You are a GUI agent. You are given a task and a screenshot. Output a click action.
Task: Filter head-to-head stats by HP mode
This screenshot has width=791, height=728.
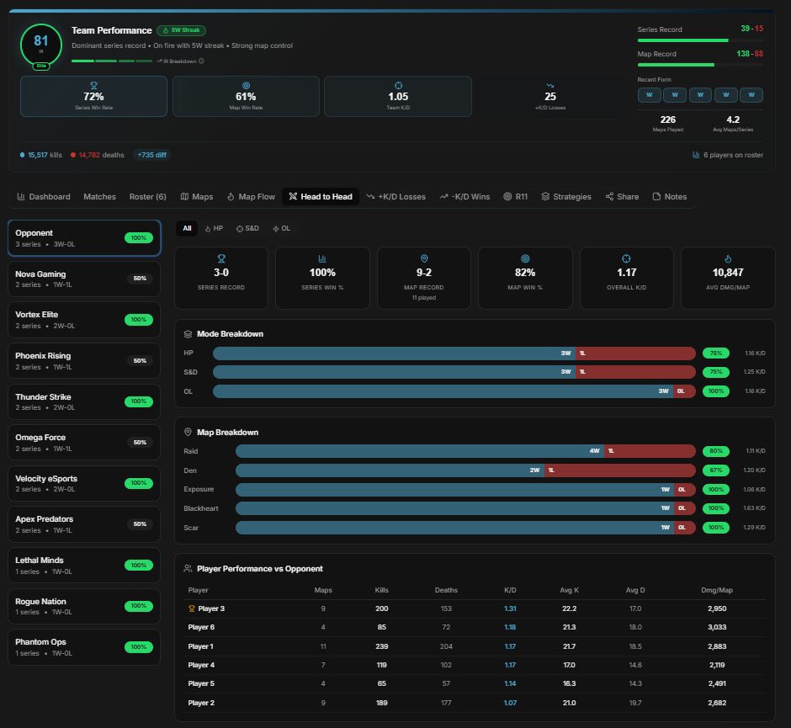(x=214, y=228)
